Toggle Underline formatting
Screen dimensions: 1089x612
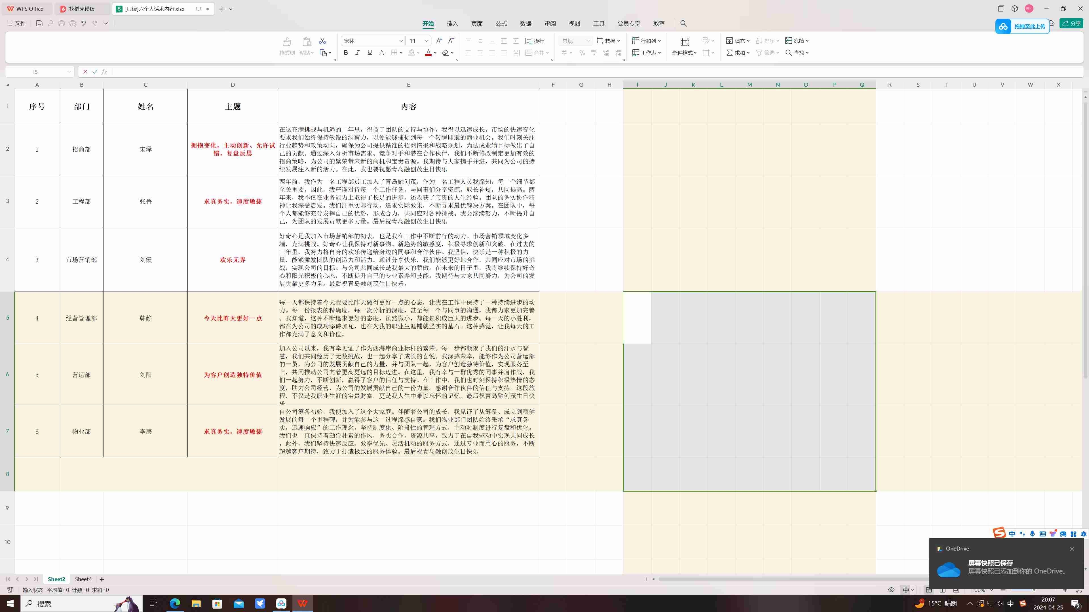point(370,53)
